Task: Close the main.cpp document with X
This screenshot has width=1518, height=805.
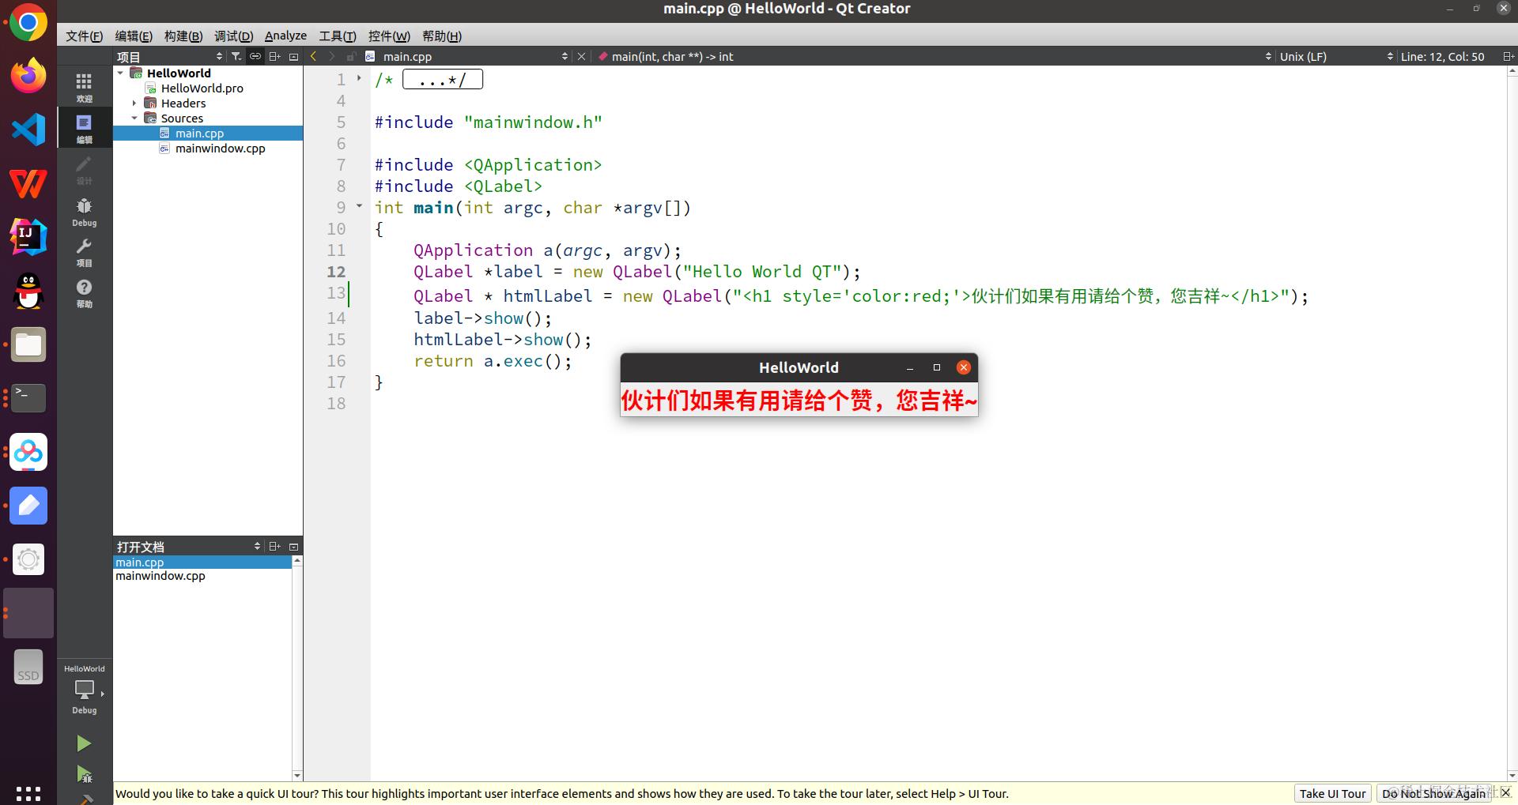Action: coord(581,56)
